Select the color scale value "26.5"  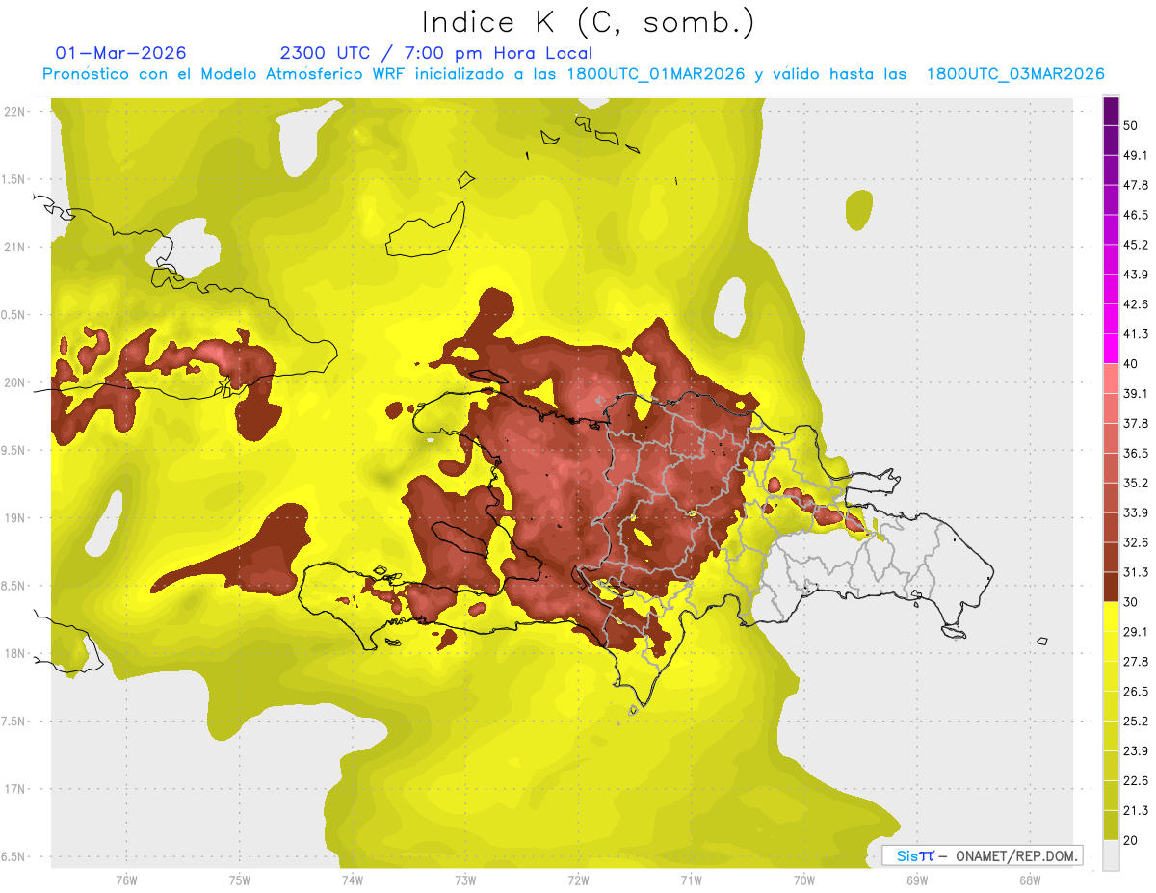point(1136,692)
